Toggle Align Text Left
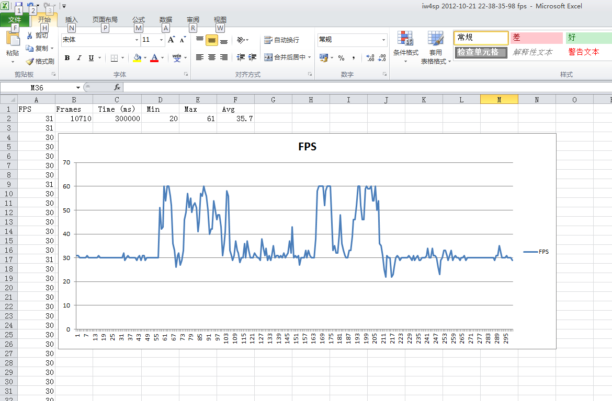The image size is (612, 401). [199, 57]
